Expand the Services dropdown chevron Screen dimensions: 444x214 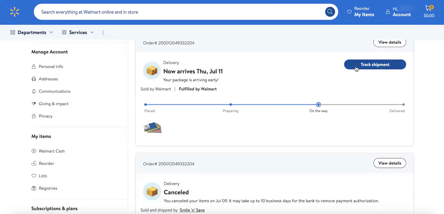92,32
